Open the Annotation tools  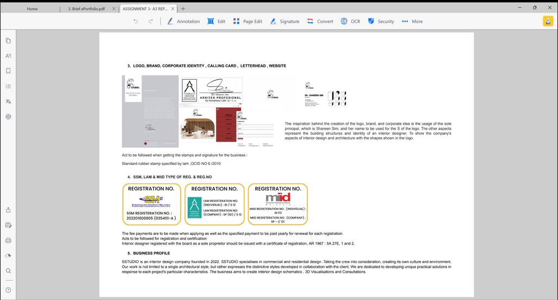tap(184, 21)
